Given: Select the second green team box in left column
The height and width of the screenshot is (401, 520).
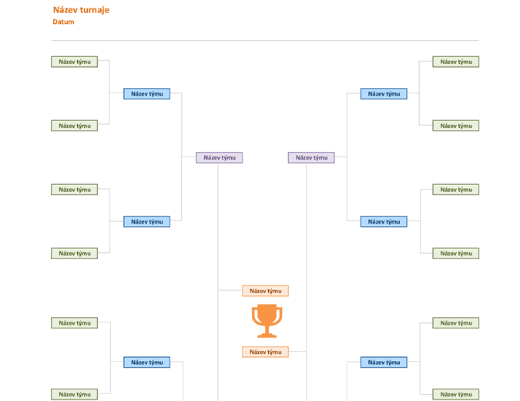Looking at the screenshot, I should [74, 126].
